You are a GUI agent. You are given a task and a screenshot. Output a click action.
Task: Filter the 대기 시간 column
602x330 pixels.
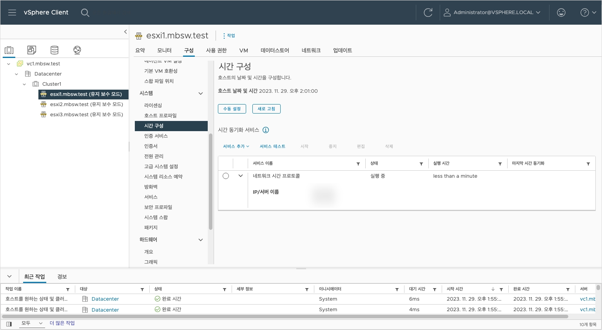click(435, 290)
